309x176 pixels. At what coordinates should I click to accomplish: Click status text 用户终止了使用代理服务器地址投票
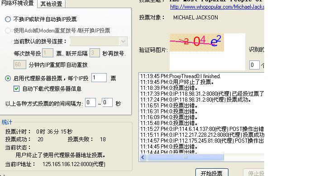click(60, 155)
